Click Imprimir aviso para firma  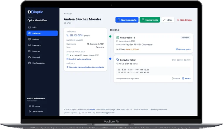(x=80, y=59)
